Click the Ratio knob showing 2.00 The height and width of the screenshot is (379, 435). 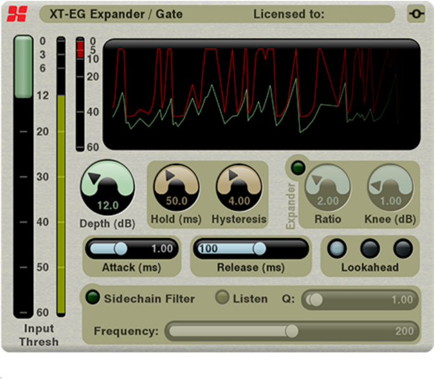pyautogui.click(x=328, y=187)
